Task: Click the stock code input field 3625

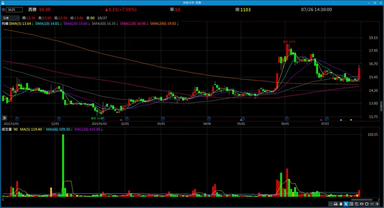Action: [x=15, y=9]
